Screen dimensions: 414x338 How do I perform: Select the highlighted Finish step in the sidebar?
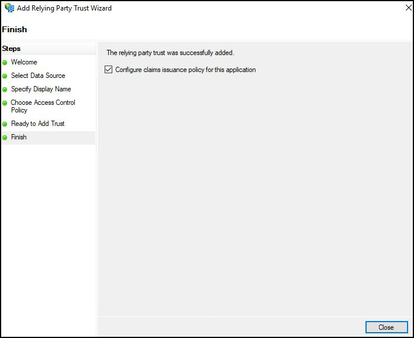point(19,137)
